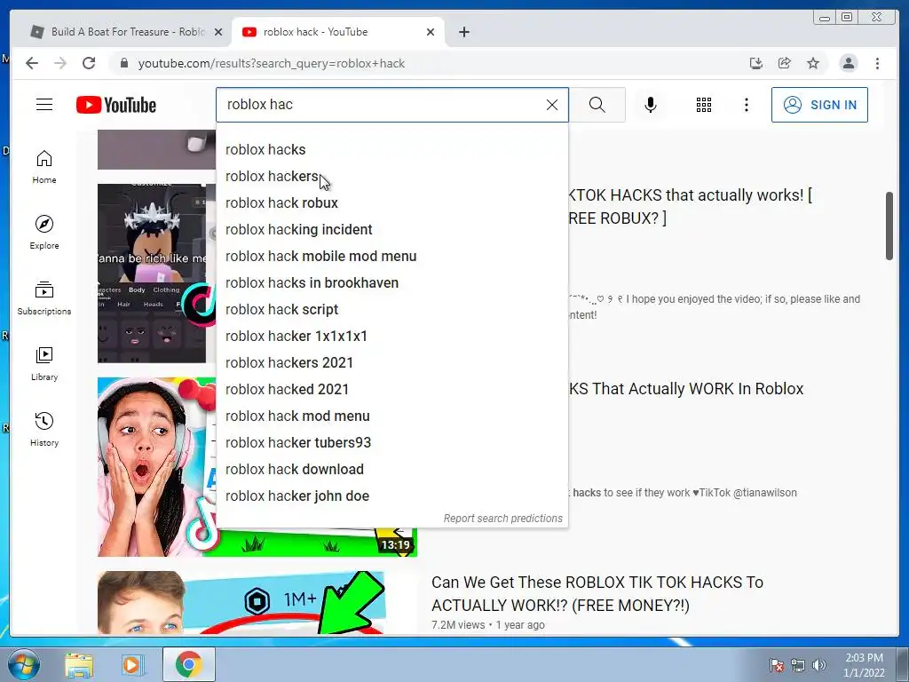The image size is (909, 682).
Task: Open Action Center flag in tray
Action: click(777, 665)
